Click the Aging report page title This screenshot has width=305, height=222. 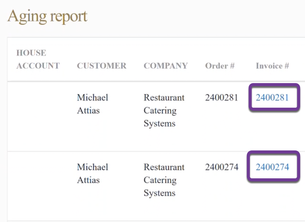[x=47, y=16]
